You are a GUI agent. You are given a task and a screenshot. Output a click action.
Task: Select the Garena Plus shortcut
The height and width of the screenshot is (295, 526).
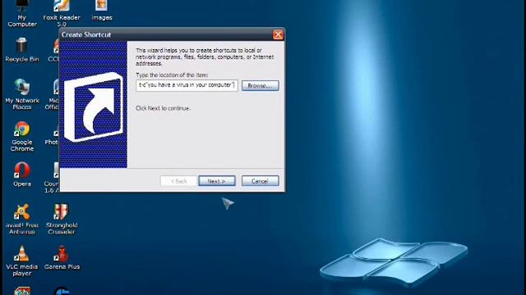tap(62, 257)
